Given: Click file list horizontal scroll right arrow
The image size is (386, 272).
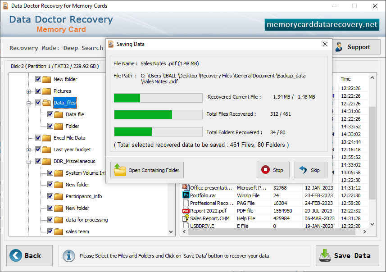Looking at the screenshot, I should pos(364,231).
